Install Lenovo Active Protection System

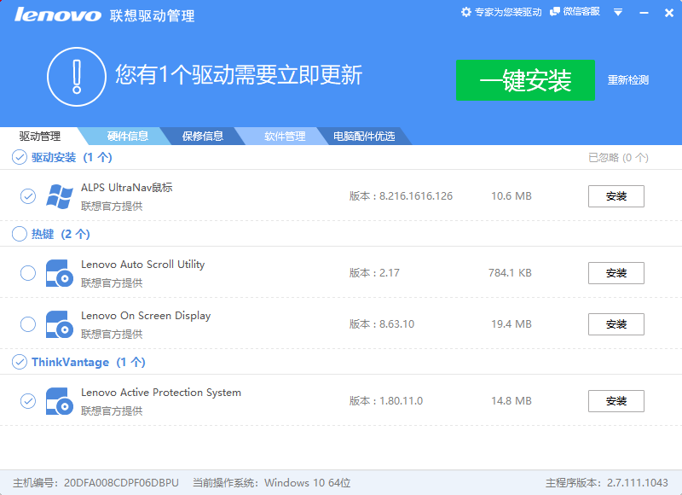point(616,401)
